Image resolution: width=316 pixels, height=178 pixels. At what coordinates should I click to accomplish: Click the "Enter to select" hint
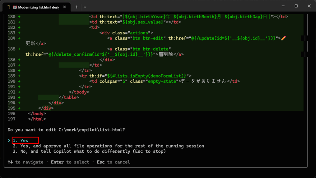point(70,162)
